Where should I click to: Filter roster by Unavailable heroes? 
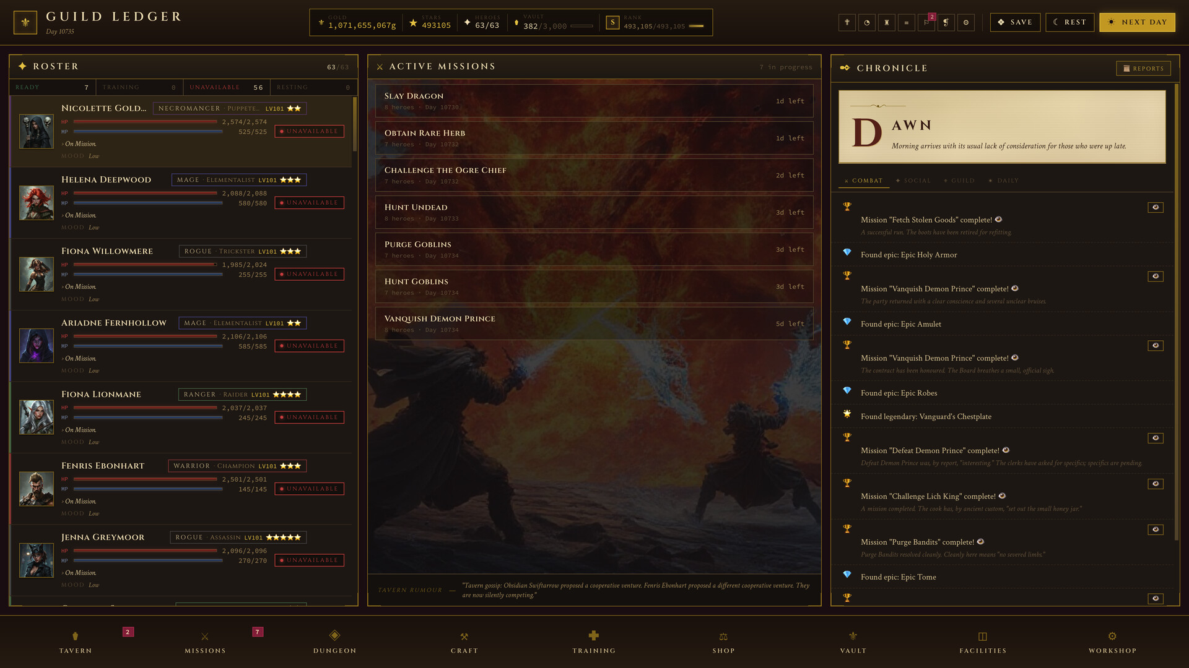pyautogui.click(x=227, y=87)
